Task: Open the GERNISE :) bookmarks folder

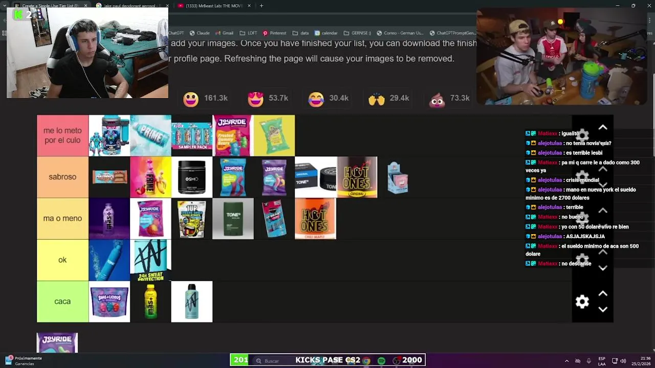Action: point(357,33)
